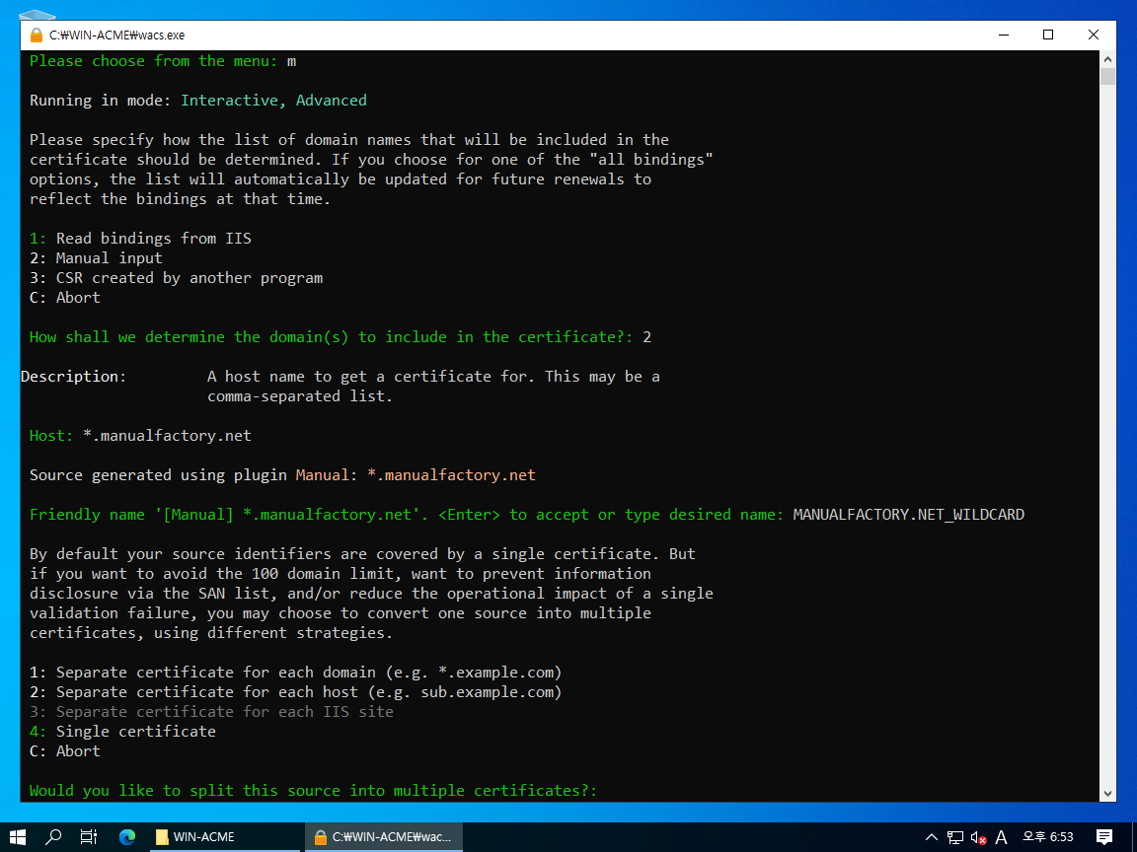1137x852 pixels.
Task: Click the 'Host: *.manualfactory.net' line
Action: click(141, 436)
